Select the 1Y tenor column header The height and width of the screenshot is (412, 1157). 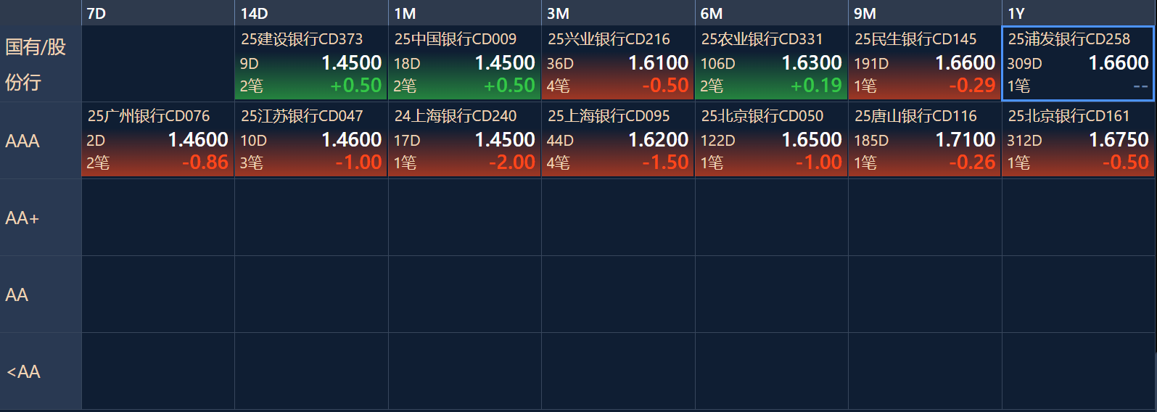pos(1079,13)
